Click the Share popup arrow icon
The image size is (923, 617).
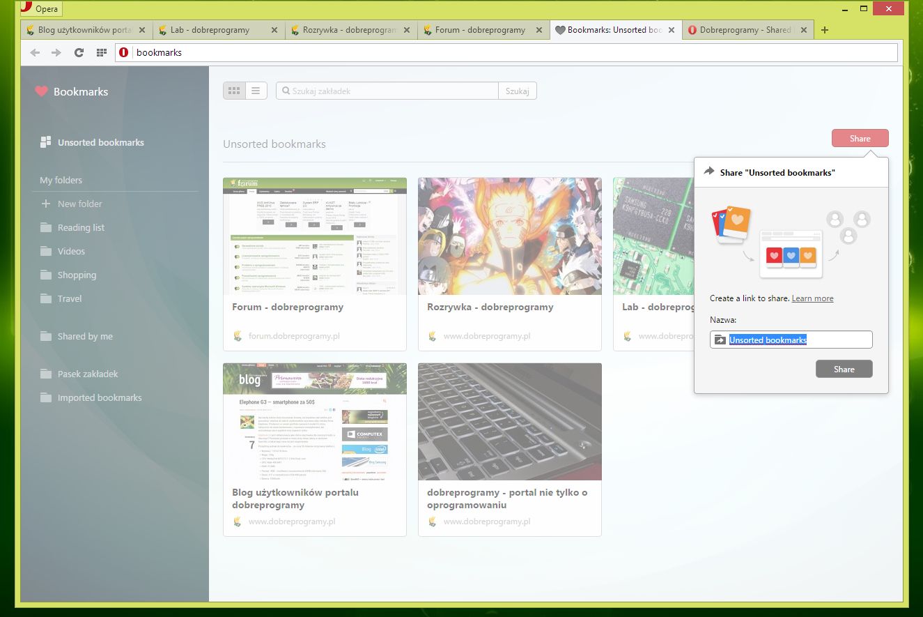709,172
